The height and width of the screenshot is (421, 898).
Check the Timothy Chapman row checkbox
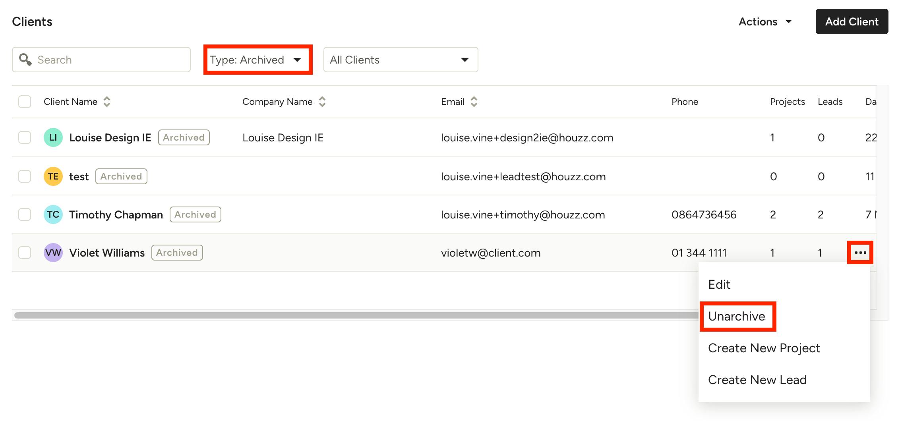pos(25,214)
